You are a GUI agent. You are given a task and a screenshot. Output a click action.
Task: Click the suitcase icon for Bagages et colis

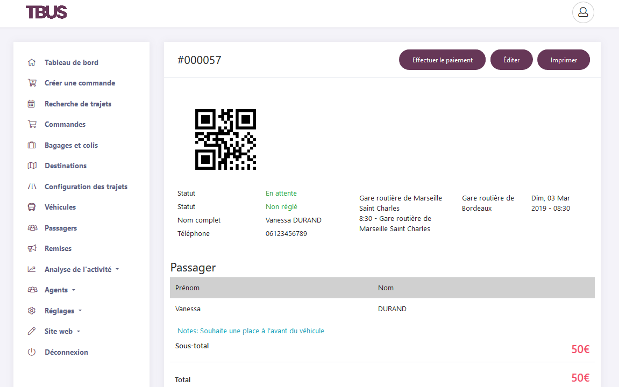[x=32, y=145]
